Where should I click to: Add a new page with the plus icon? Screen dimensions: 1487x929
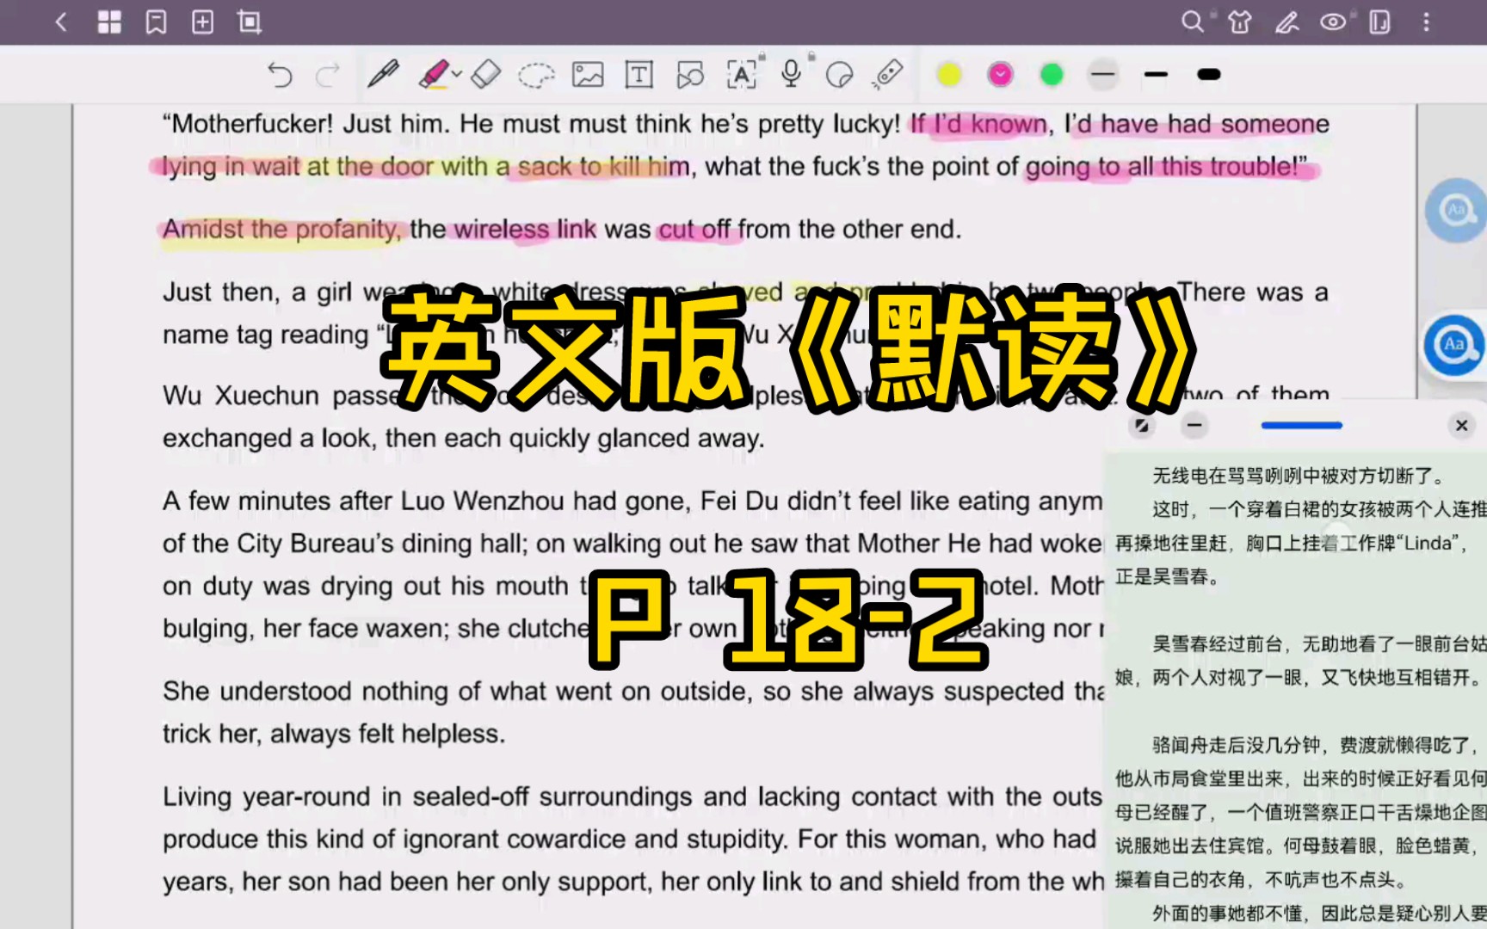click(202, 22)
